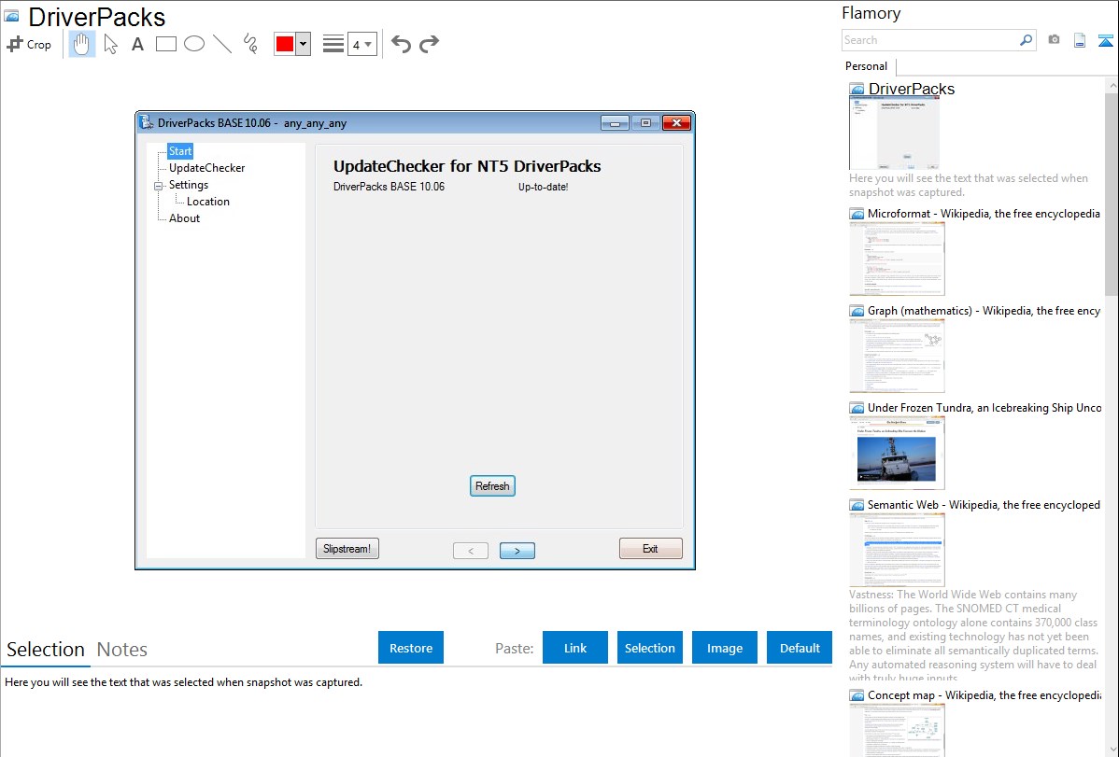Click the Microformat - Wikipedia title
This screenshot has height=757, width=1119.
click(x=984, y=214)
